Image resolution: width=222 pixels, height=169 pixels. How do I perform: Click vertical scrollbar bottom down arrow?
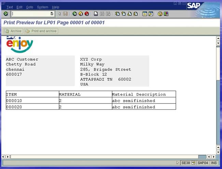pos(218,152)
